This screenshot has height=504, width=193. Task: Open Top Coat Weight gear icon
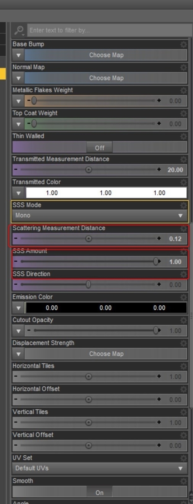pyautogui.click(x=183, y=113)
